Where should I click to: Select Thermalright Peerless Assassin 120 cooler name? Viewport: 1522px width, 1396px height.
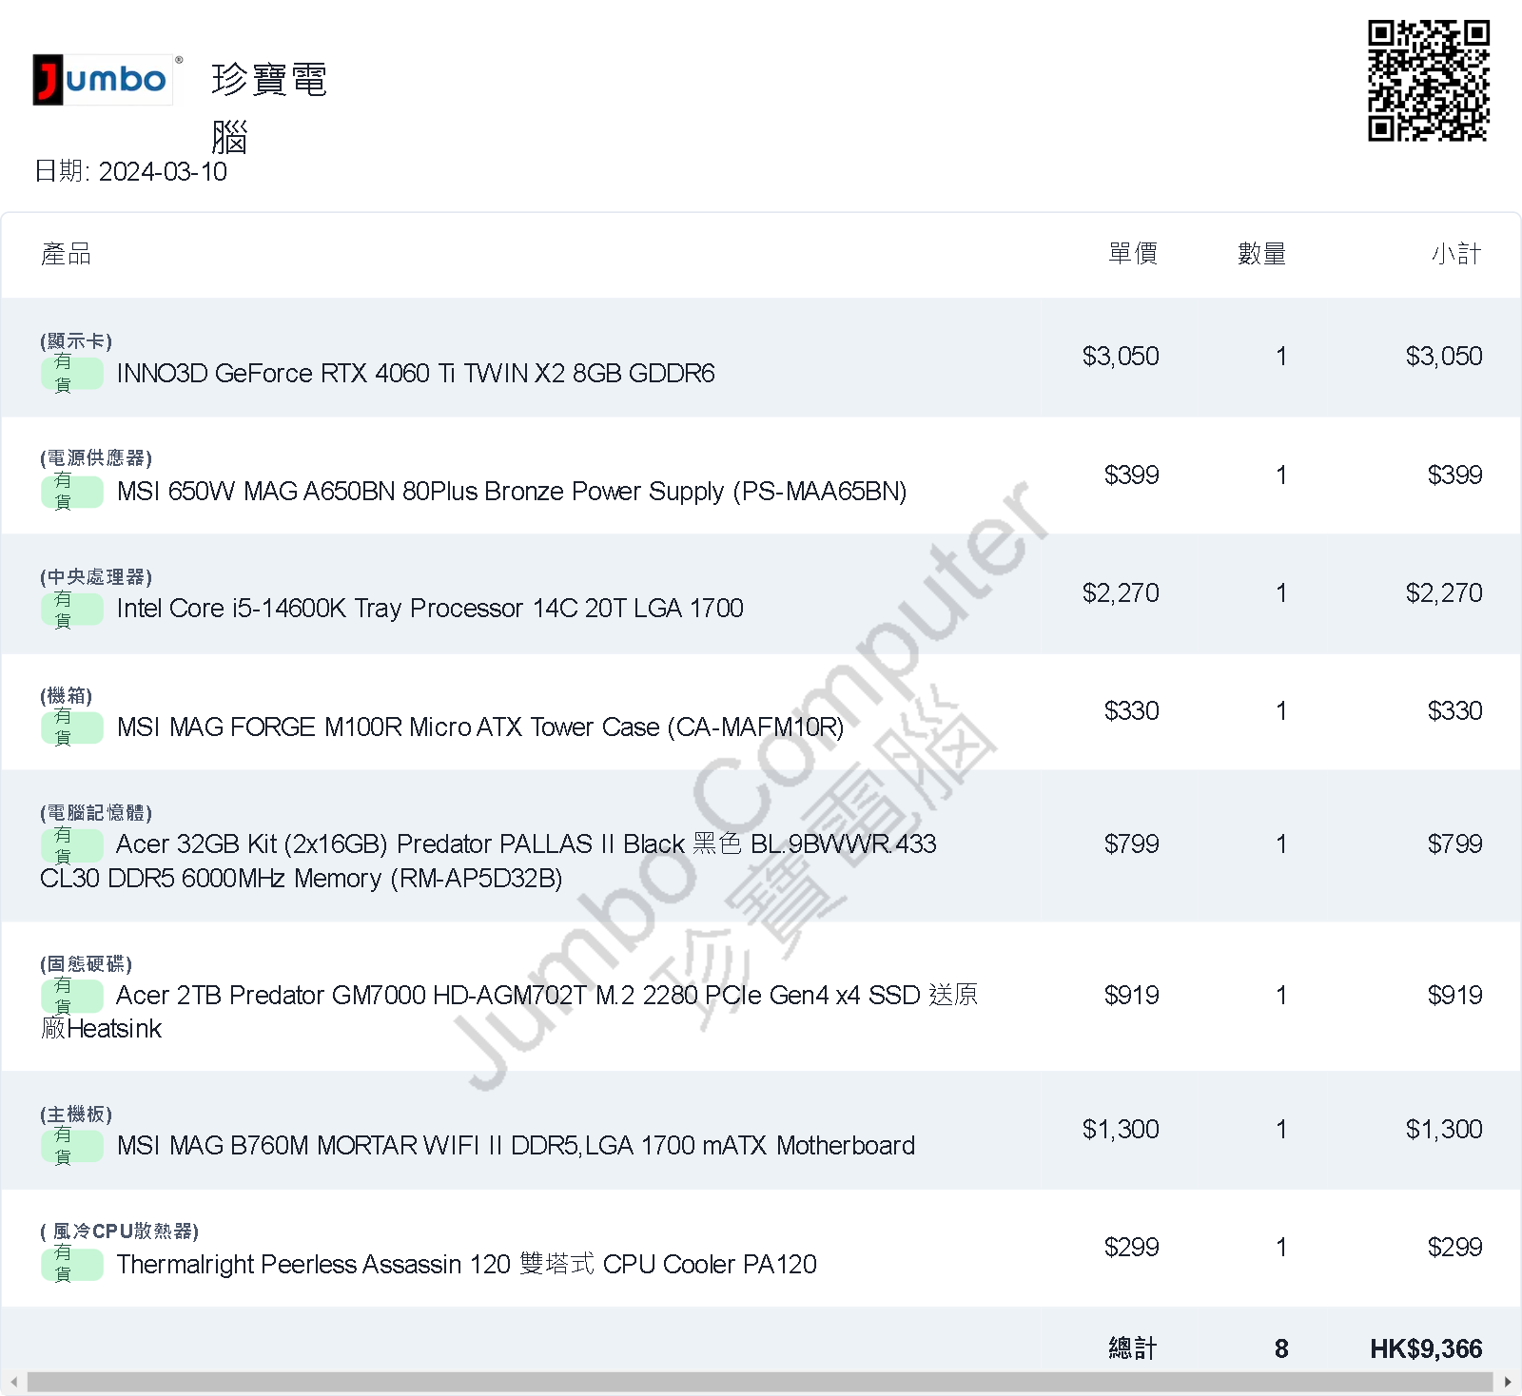(x=466, y=1264)
